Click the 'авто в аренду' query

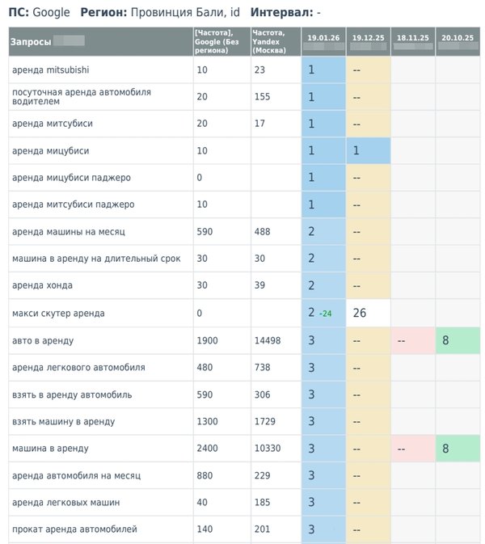point(43,341)
